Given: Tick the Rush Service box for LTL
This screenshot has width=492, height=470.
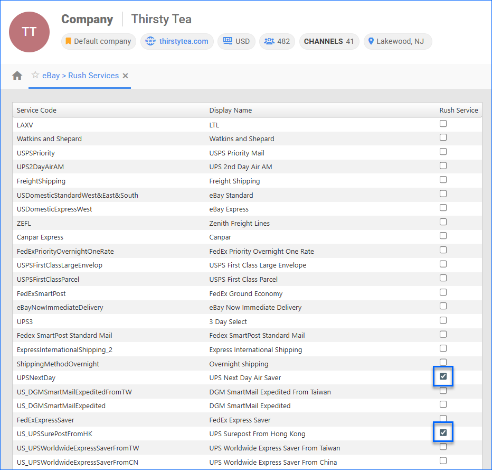Looking at the screenshot, I should point(443,124).
